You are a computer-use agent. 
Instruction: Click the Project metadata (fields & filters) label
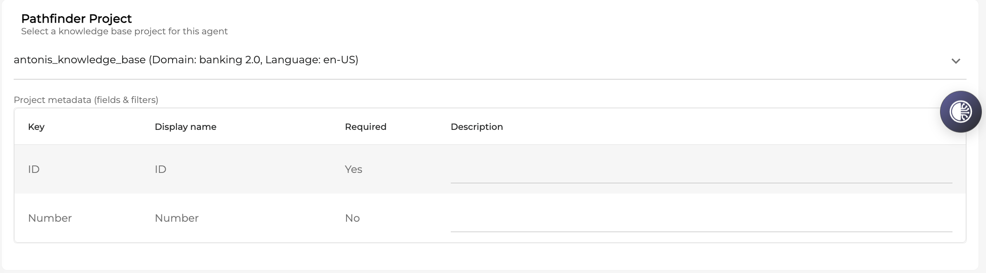[86, 100]
